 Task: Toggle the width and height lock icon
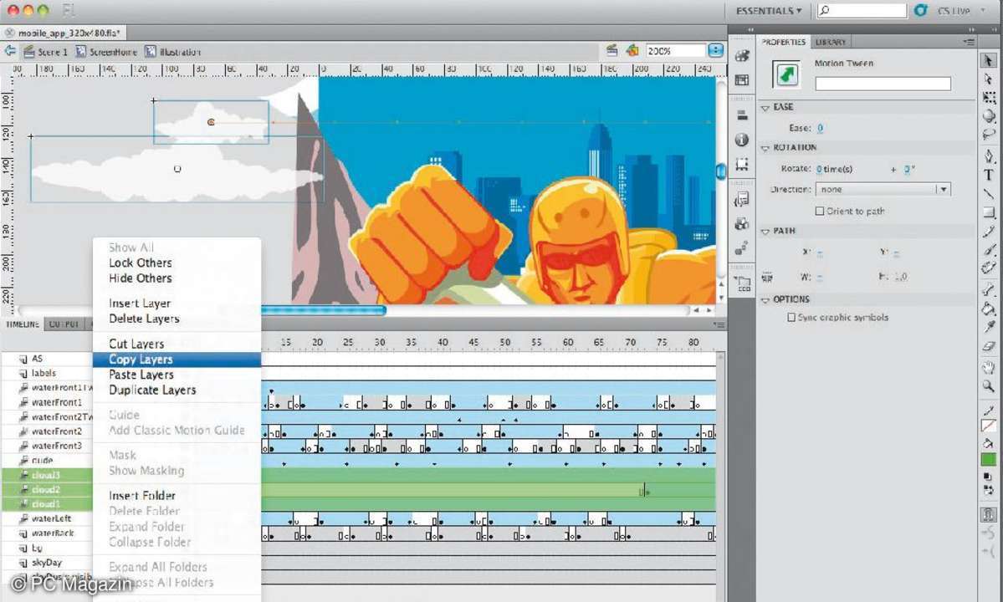click(767, 278)
